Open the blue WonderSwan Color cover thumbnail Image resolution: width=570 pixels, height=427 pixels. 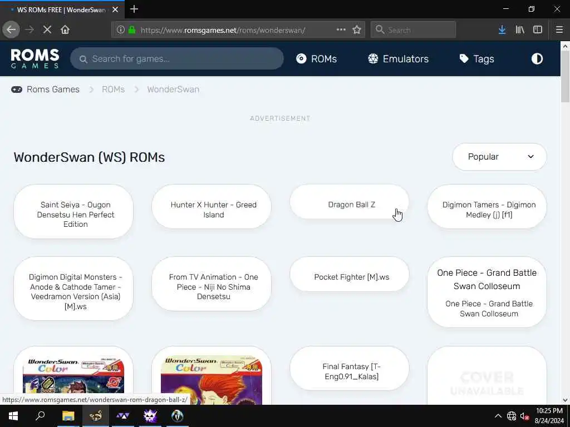pyautogui.click(x=73, y=375)
